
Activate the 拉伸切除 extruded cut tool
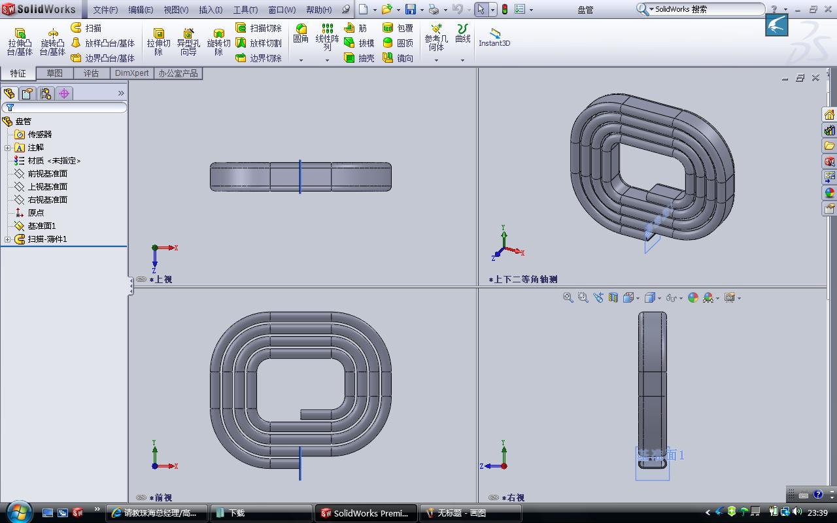click(x=158, y=42)
